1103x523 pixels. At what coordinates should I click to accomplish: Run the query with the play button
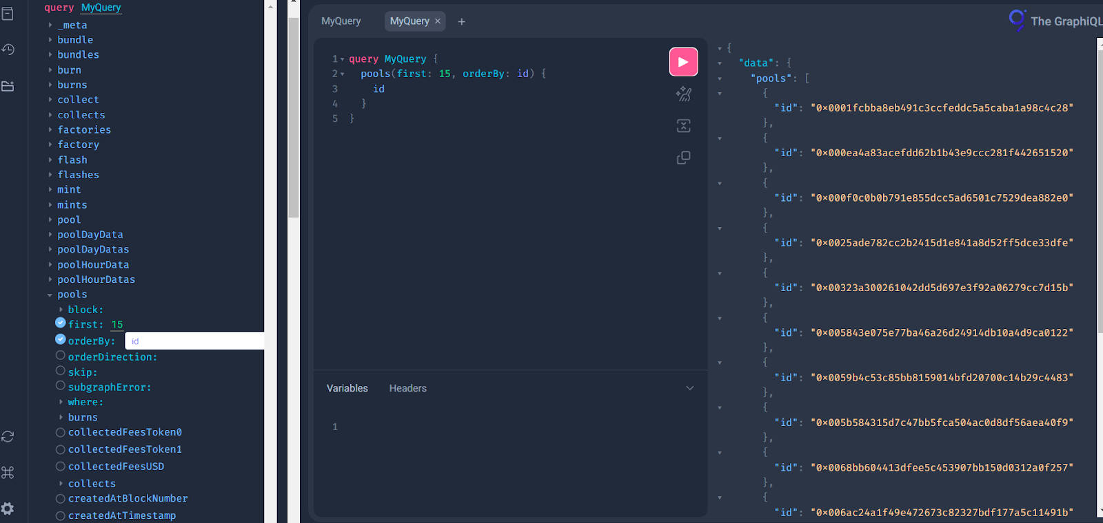pyautogui.click(x=683, y=62)
